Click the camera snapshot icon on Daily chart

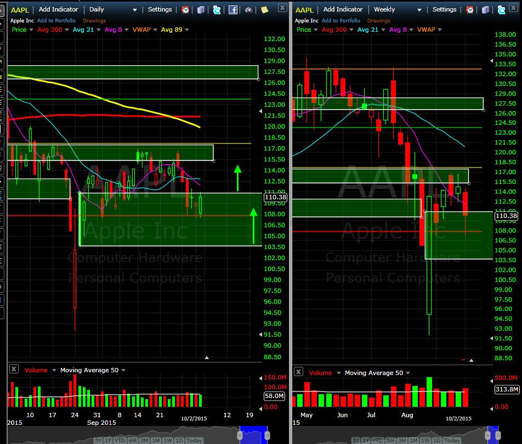pyautogui.click(x=249, y=10)
